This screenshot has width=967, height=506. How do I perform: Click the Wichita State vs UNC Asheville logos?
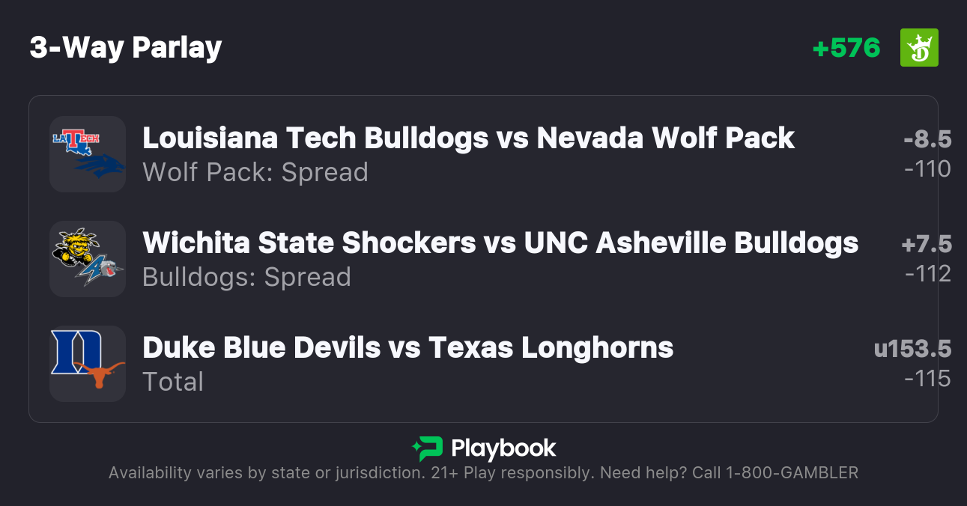tap(88, 259)
